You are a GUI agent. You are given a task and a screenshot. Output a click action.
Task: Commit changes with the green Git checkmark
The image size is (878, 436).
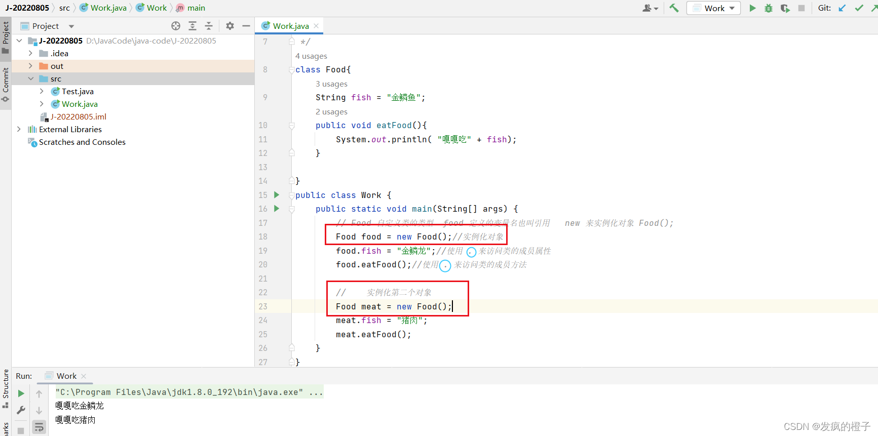859,8
